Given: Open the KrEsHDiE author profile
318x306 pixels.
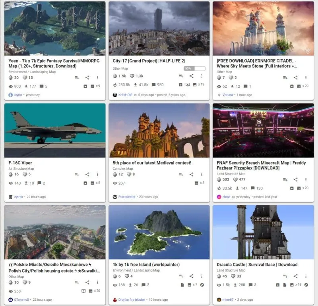Looking at the screenshot, I should coord(125,95).
